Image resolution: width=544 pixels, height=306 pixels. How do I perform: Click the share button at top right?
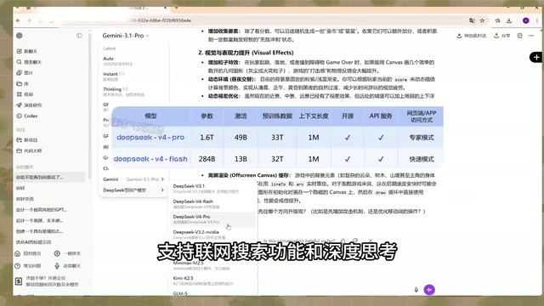tap(502, 36)
